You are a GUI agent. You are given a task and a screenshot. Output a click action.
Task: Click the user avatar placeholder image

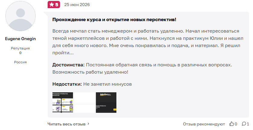point(21,16)
